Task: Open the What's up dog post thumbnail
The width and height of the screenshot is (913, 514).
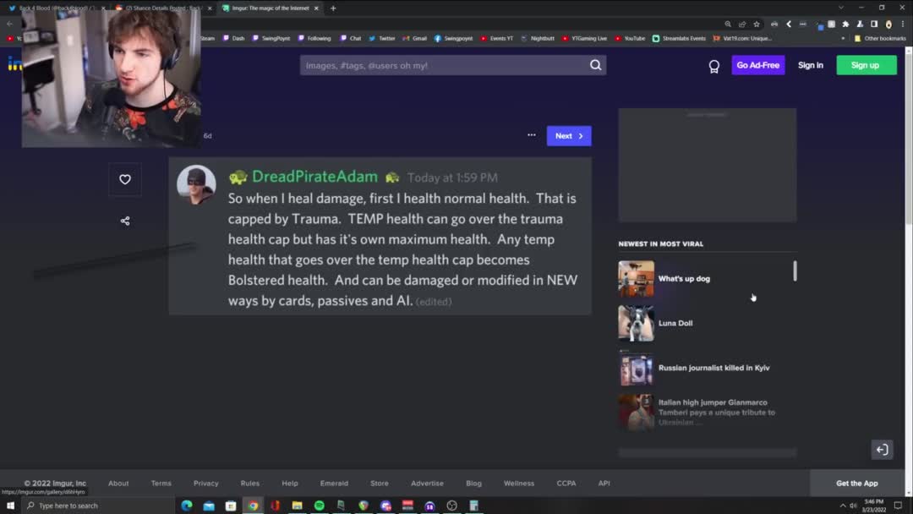Action: [636, 278]
